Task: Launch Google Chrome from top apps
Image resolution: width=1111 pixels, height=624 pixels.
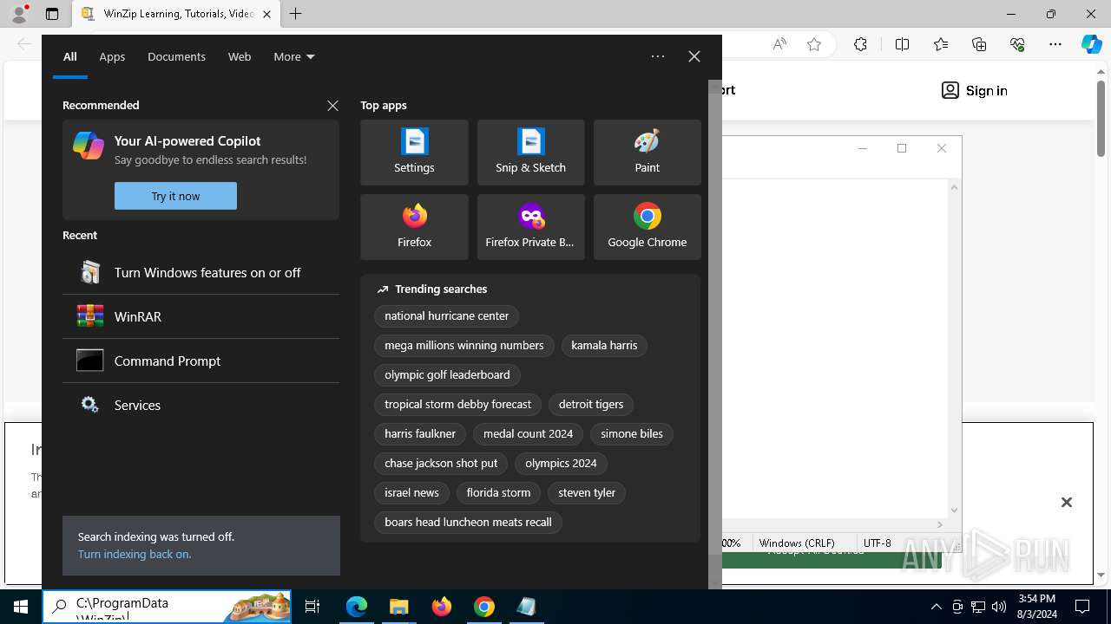Action: (x=647, y=227)
